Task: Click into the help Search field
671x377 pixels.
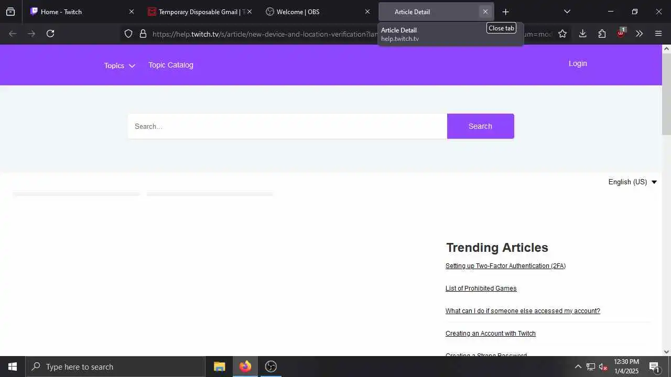Action: point(287,126)
